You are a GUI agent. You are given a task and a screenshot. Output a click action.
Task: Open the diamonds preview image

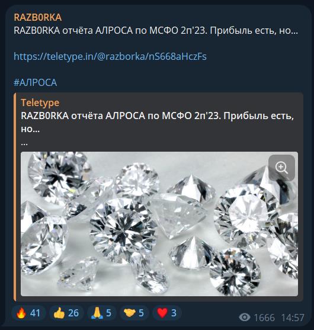point(159,224)
